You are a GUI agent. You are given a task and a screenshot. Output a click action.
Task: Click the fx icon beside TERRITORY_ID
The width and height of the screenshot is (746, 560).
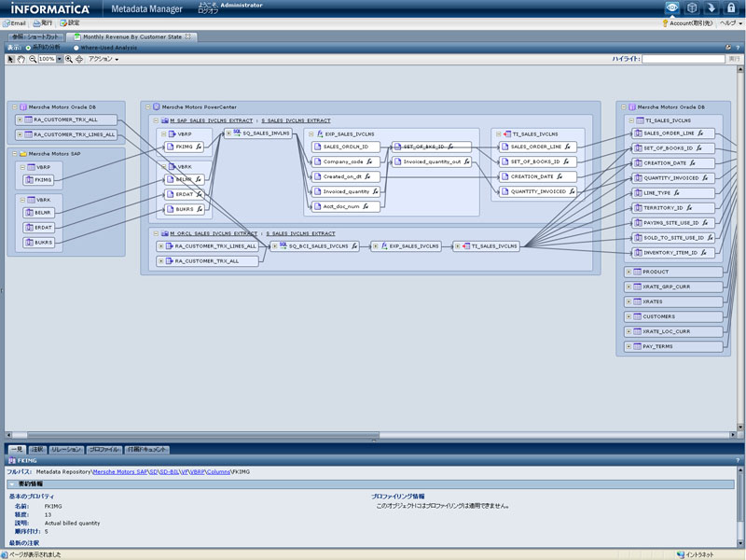[689, 207]
